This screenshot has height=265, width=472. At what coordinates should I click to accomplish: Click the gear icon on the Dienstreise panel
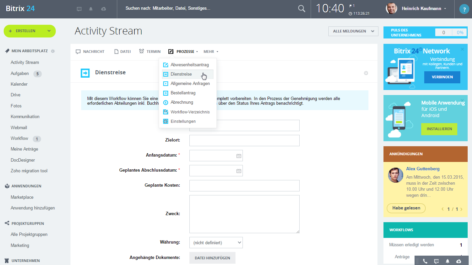click(x=366, y=73)
